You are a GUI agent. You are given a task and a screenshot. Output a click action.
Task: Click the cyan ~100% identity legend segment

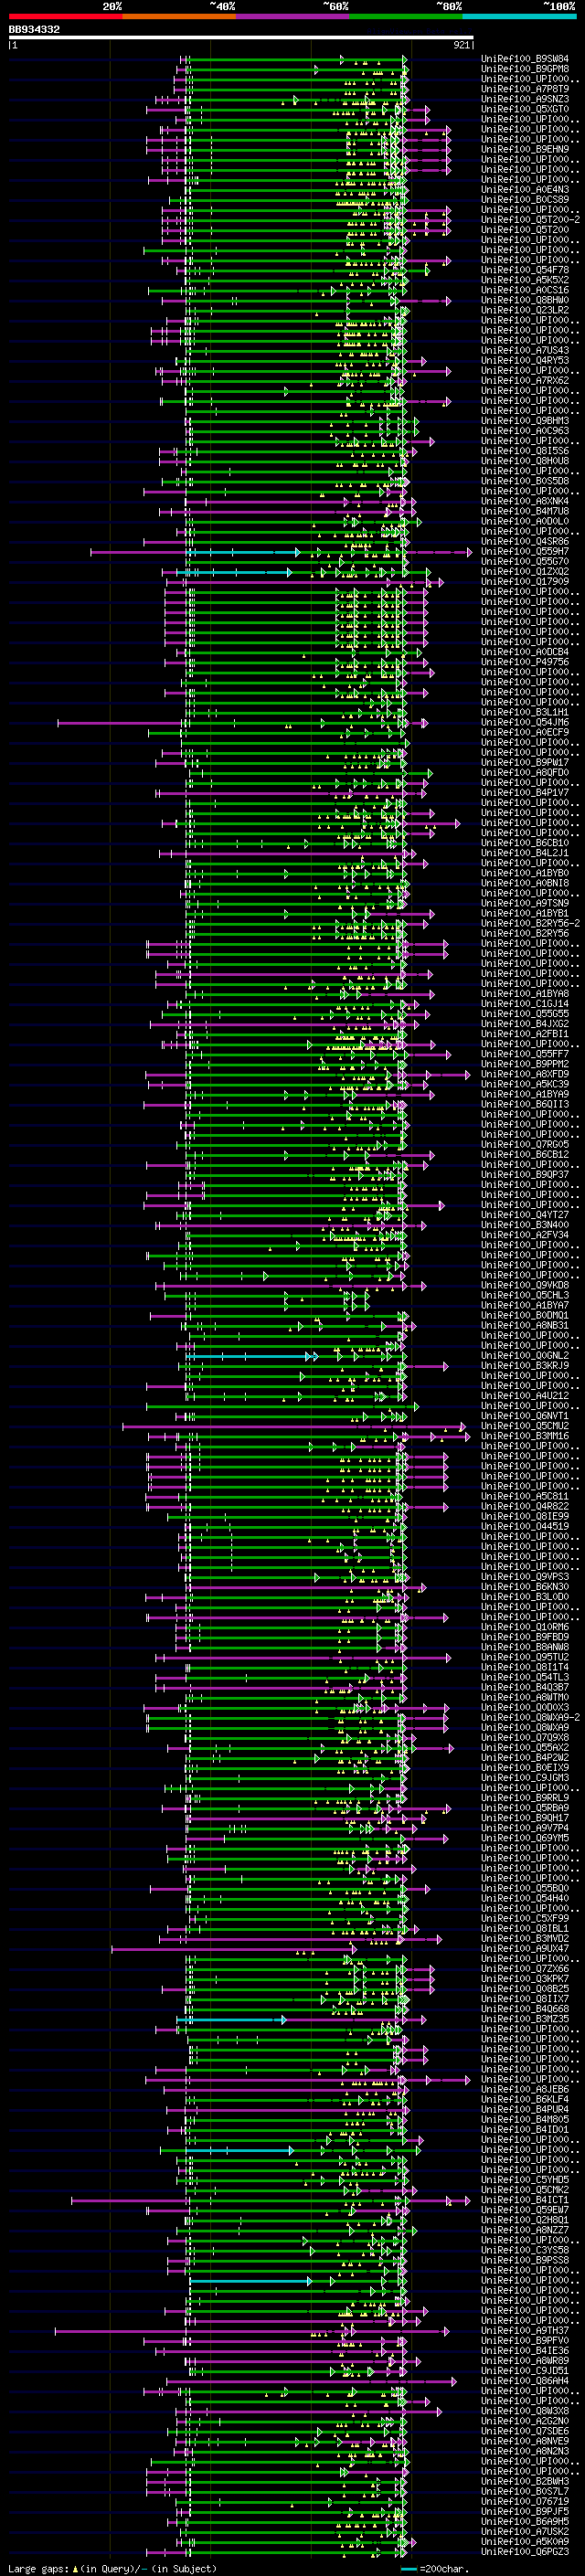pos(519,17)
